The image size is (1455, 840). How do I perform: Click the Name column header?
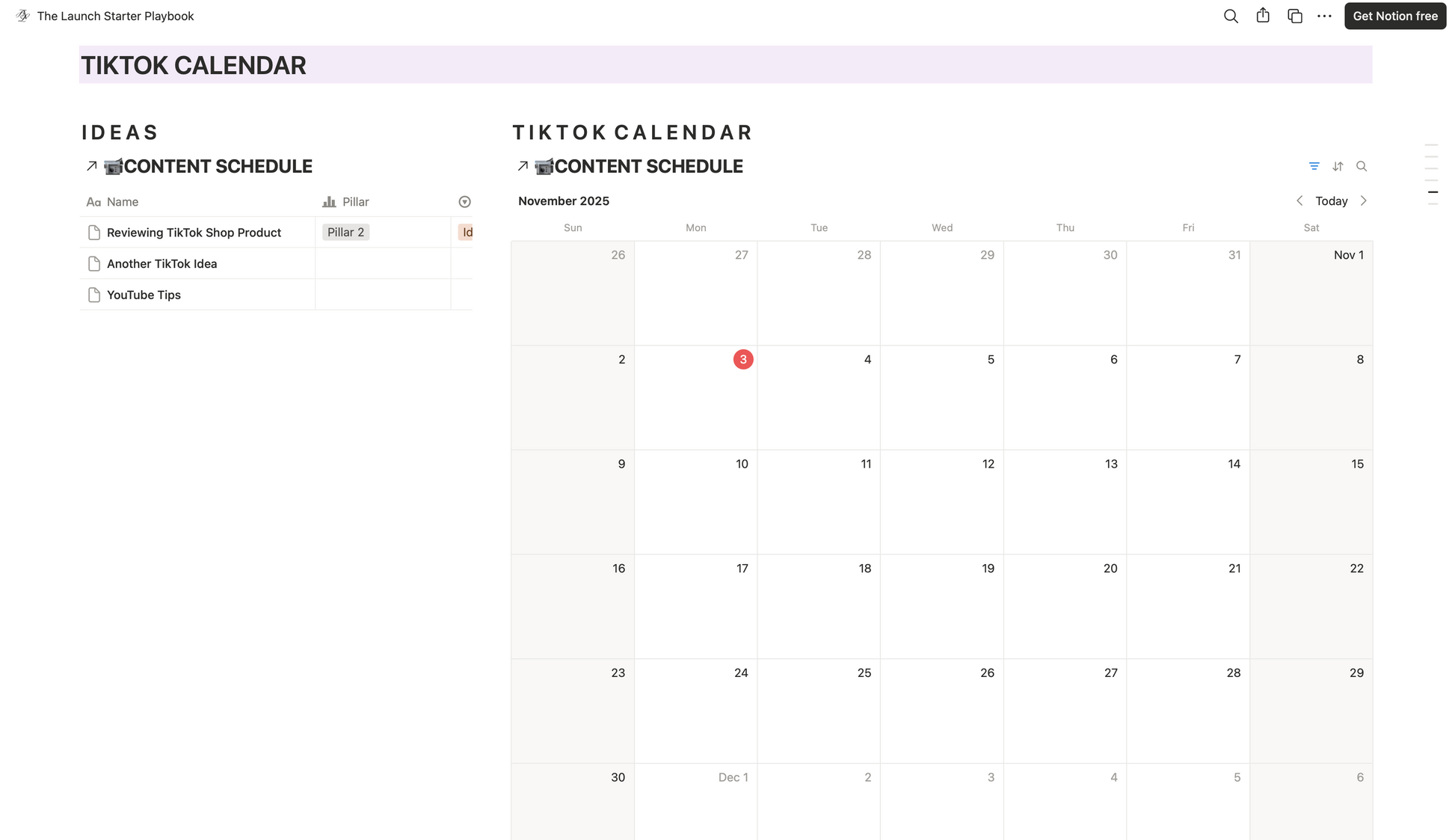[122, 202]
